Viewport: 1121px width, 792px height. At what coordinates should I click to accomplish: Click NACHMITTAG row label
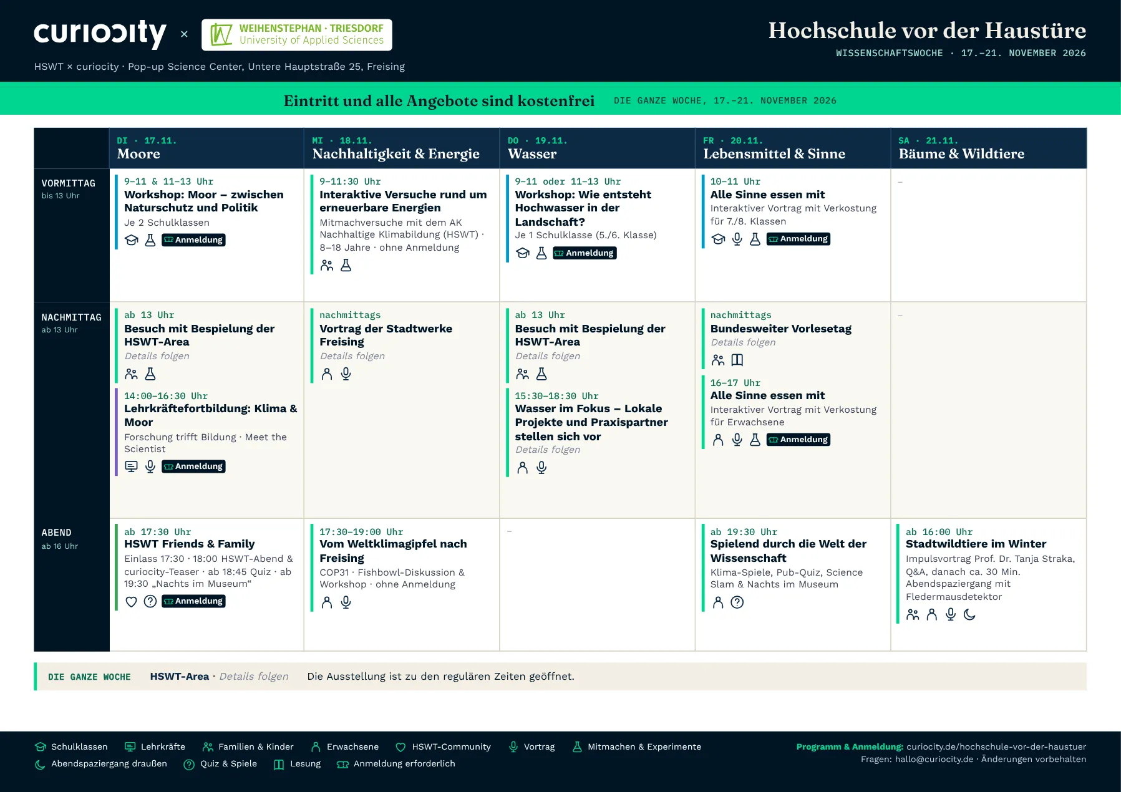tap(72, 317)
